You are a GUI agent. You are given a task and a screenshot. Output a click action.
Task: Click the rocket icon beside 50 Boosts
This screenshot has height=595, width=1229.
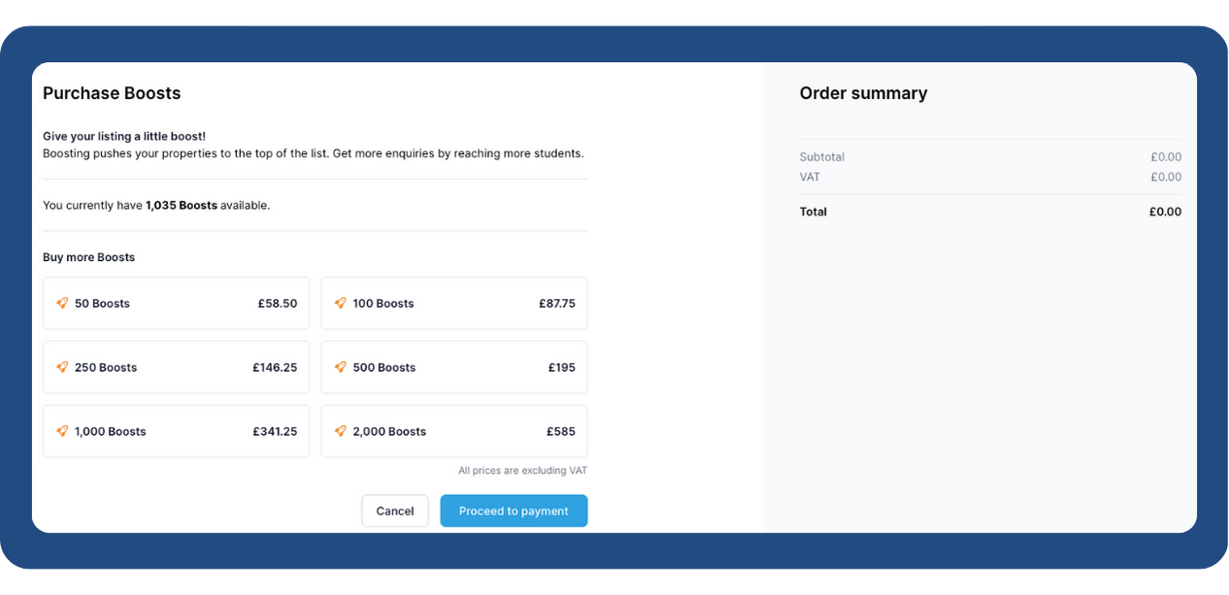point(62,303)
